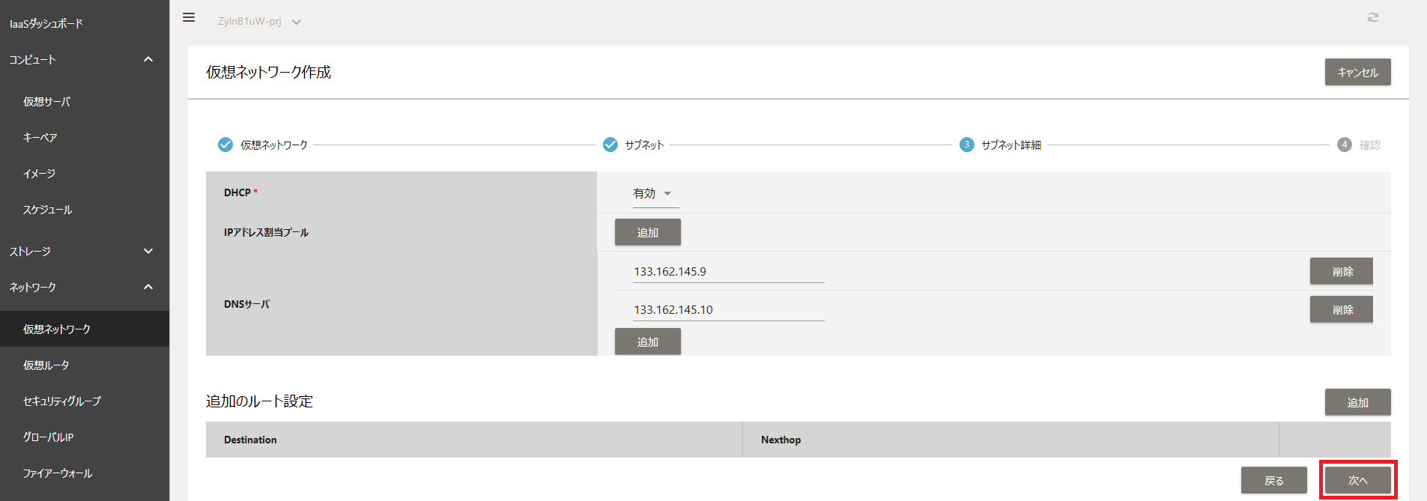Open the hamburger menu icon
The width and height of the screenshot is (1427, 501).
189,17
